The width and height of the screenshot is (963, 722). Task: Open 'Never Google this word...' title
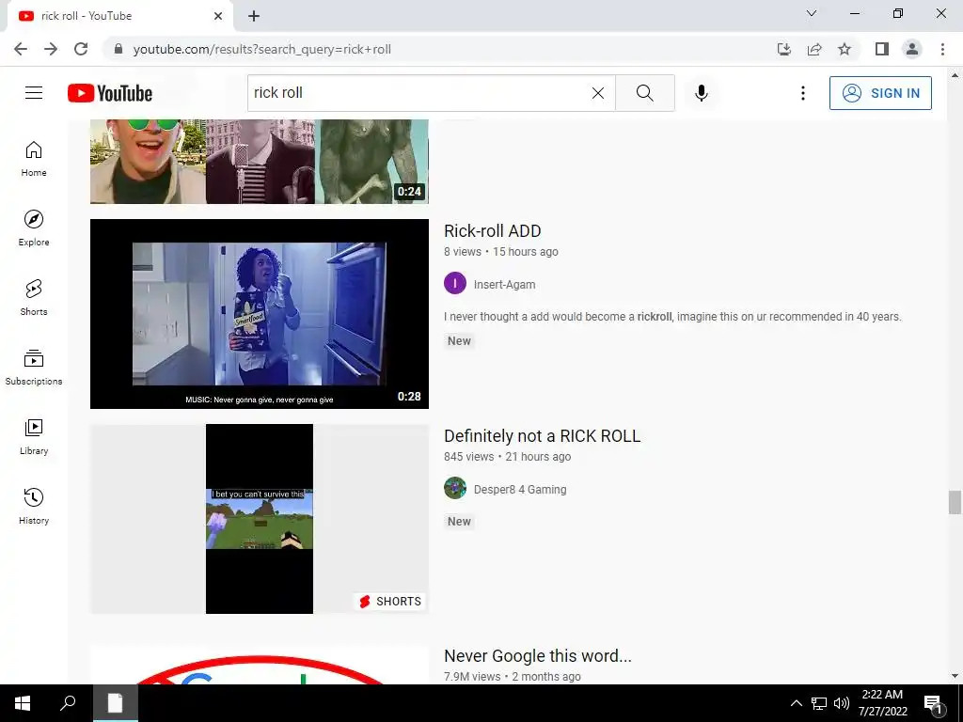pyautogui.click(x=538, y=655)
